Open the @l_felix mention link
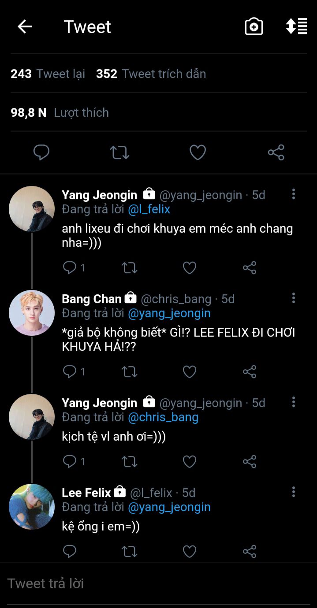 point(149,209)
